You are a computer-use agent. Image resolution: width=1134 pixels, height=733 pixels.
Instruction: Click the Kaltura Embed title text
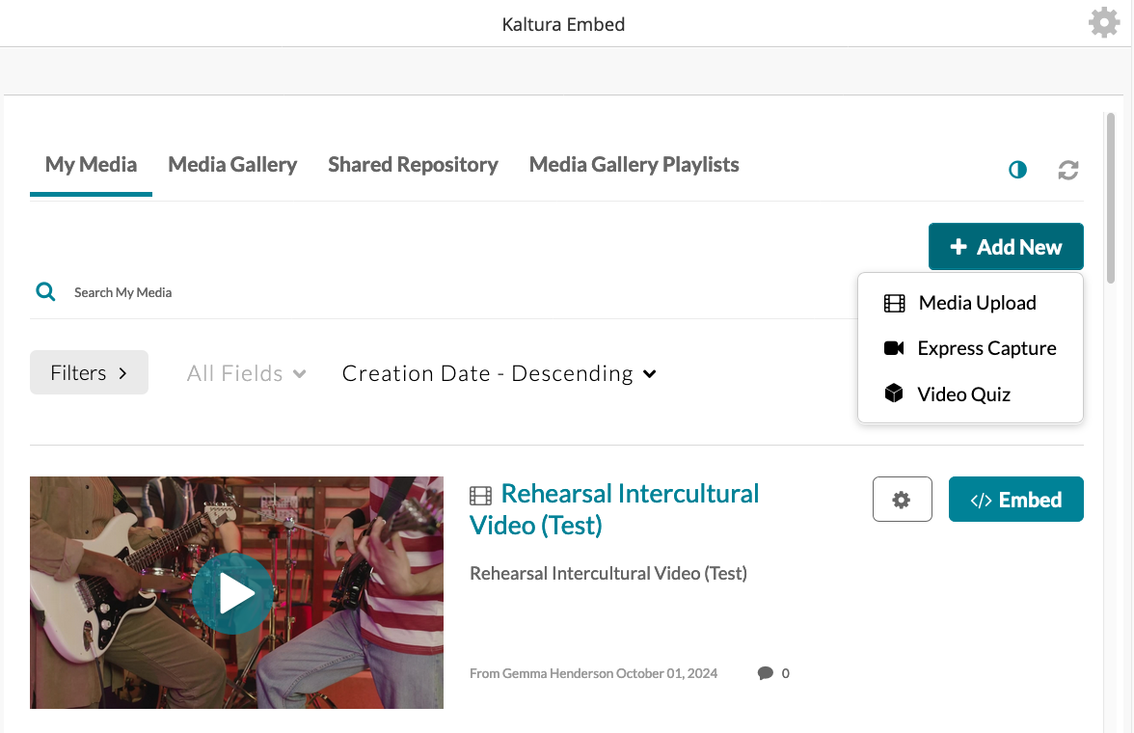click(563, 24)
